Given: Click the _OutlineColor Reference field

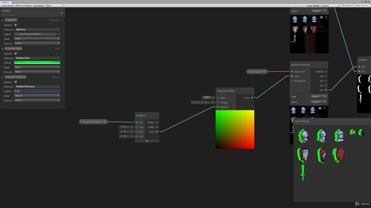Looking at the screenshot, I should pos(37,58).
